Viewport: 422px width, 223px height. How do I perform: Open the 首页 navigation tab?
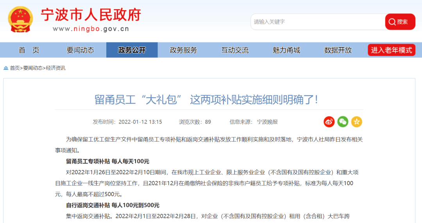coord(29,50)
